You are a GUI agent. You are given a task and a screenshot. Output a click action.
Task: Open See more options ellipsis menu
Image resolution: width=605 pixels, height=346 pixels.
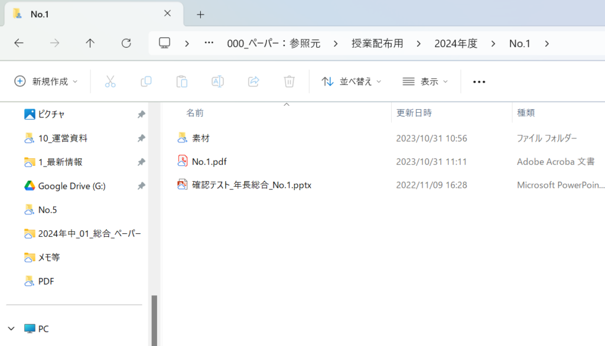coord(479,81)
